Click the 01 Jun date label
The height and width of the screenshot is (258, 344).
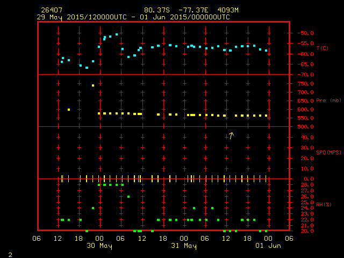point(268,246)
